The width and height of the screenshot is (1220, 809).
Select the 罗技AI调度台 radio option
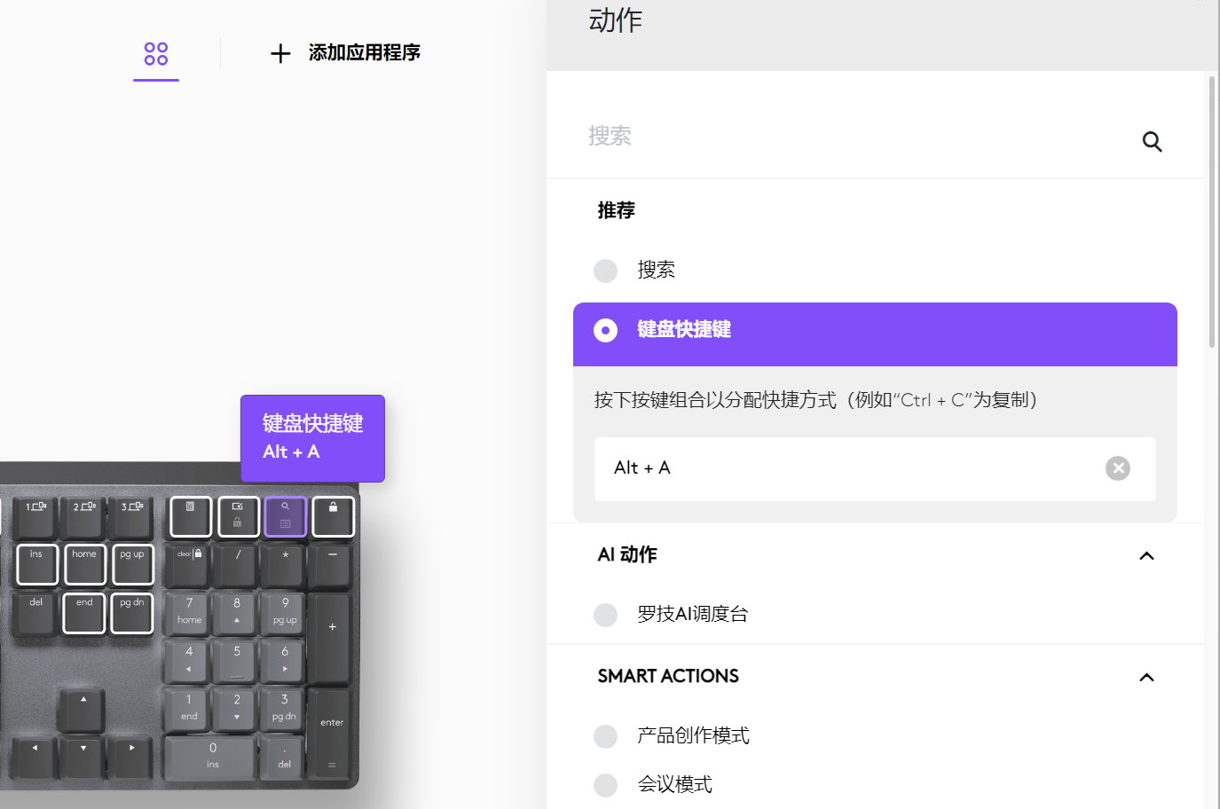(606, 615)
